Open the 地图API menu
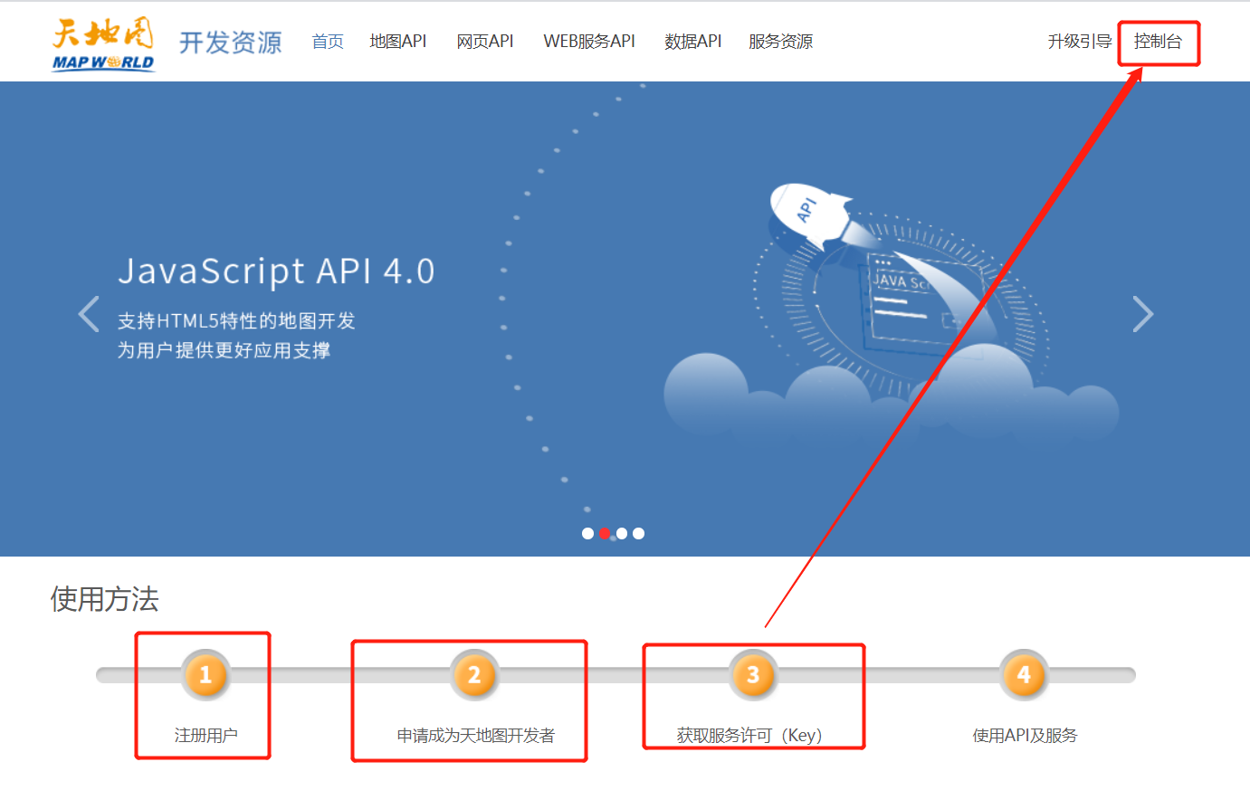Screen dimensions: 1250x800 [397, 41]
